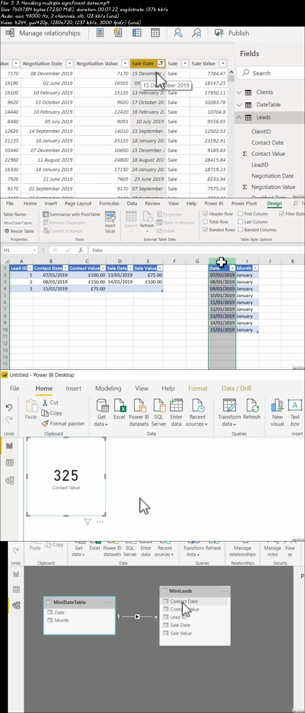Uncheck the Header Row checkbox
The image size is (305, 713).
pyautogui.click(x=205, y=214)
